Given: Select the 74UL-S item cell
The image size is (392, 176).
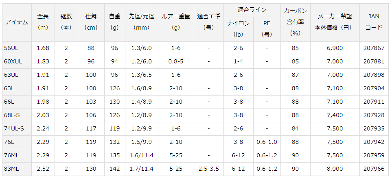Looking at the screenshot, I should click(17, 128).
